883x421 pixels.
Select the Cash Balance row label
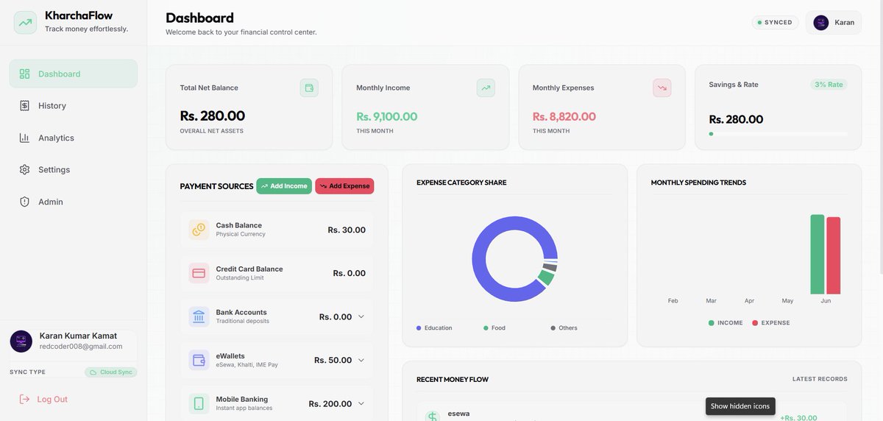238,225
